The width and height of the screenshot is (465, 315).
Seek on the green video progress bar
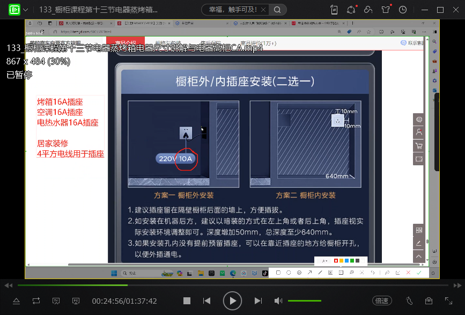(x=233, y=285)
